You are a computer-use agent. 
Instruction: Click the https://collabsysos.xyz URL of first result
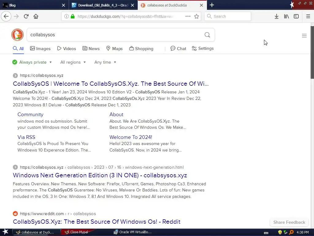click(42, 76)
